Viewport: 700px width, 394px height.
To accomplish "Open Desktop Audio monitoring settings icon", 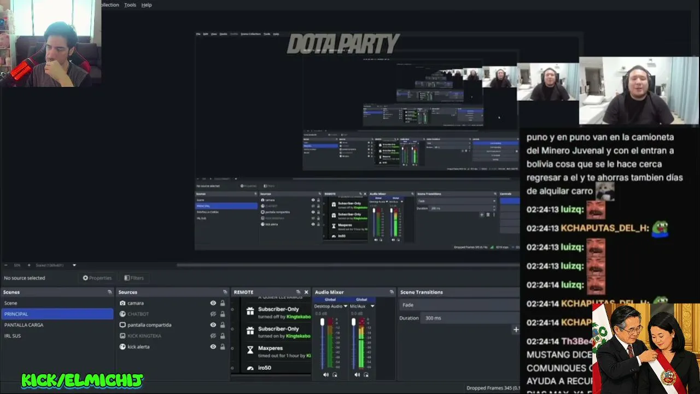I will 335,375.
